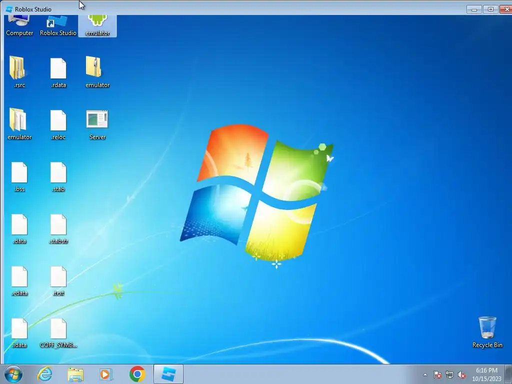
Task: Select the .data file icon
Action: coord(19,228)
